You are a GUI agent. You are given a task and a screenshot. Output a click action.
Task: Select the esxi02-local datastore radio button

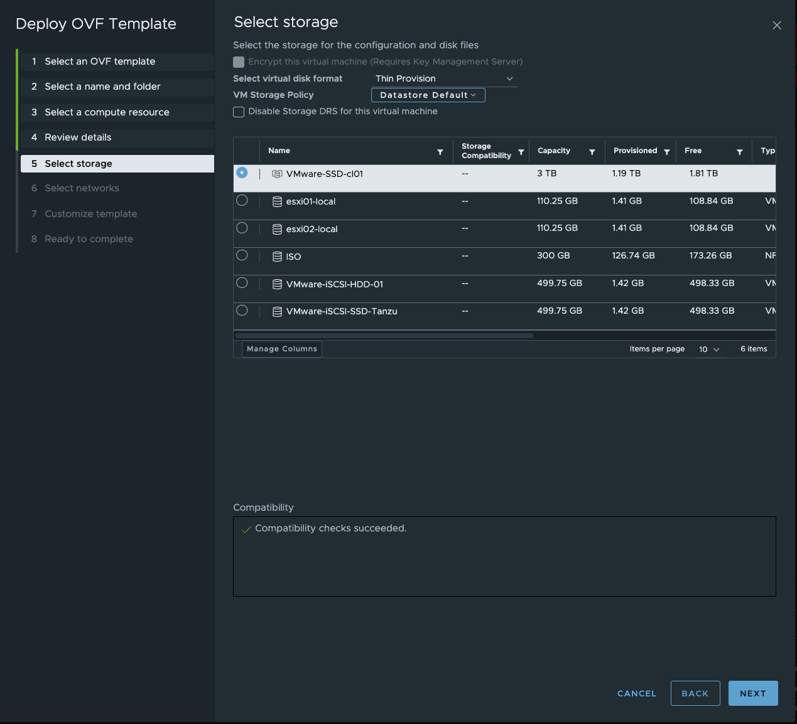242,228
